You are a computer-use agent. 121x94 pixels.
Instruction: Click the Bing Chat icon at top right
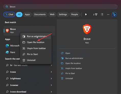pos(114,14)
